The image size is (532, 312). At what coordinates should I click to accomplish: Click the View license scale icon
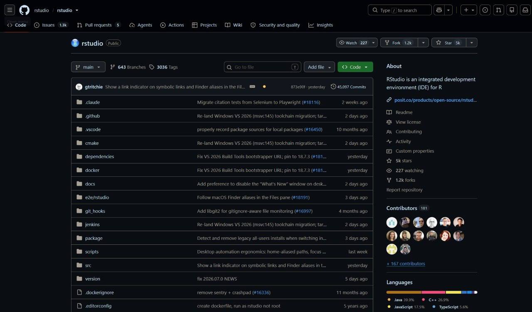[x=389, y=122]
